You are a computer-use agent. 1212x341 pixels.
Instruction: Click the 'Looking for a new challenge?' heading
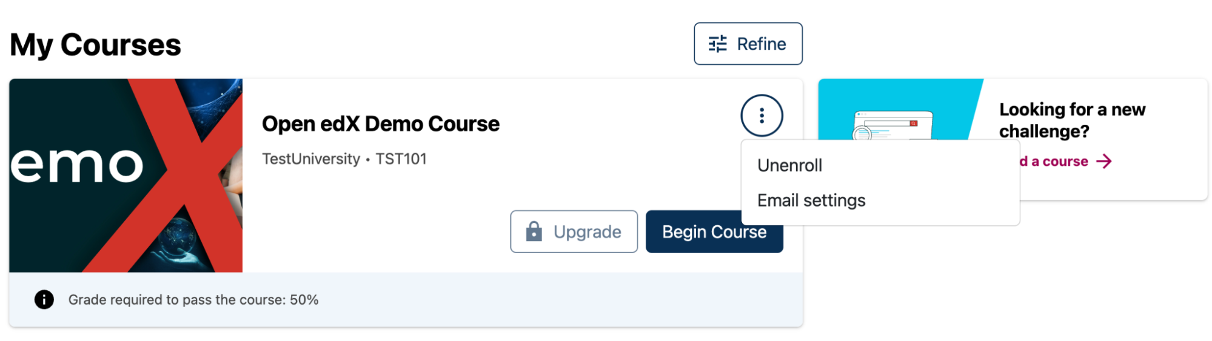[x=1072, y=120]
